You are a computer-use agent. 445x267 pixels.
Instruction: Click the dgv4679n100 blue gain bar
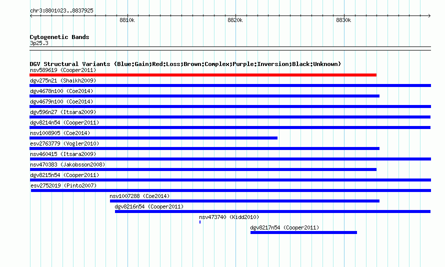(x=230, y=106)
